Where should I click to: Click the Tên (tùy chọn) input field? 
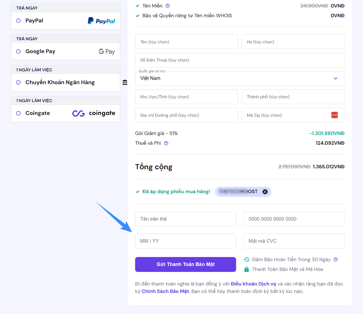click(x=186, y=42)
